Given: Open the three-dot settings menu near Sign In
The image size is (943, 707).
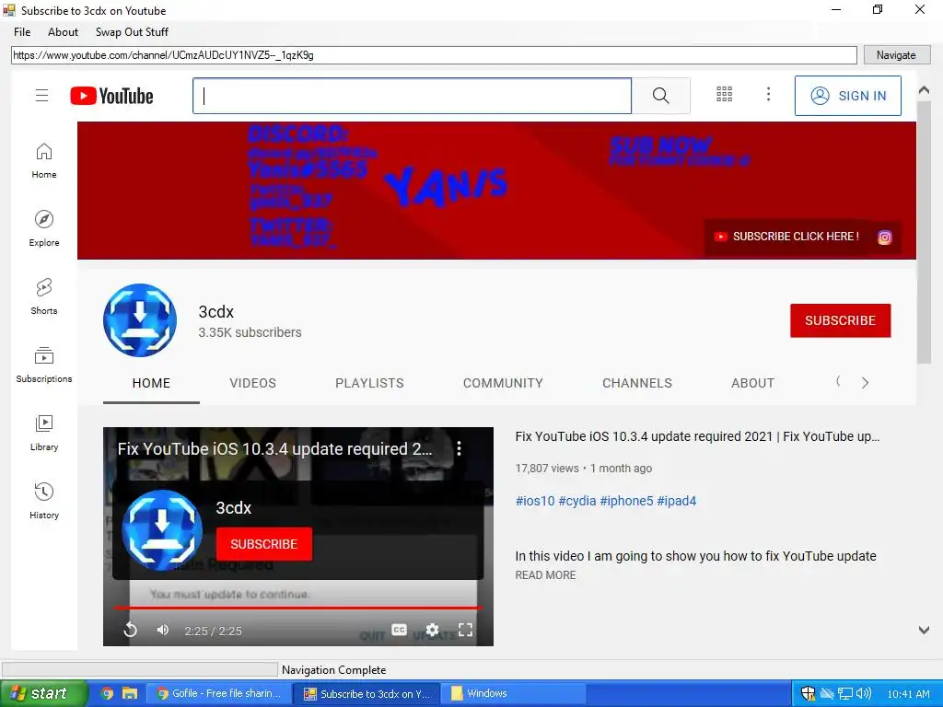Looking at the screenshot, I should pyautogui.click(x=768, y=95).
